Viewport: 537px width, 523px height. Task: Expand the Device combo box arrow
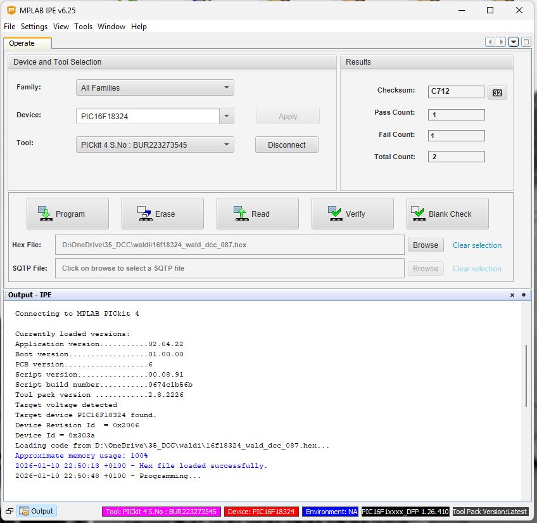point(227,117)
